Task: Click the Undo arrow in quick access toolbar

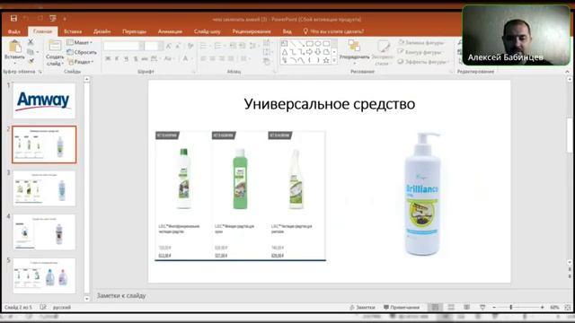Action: coord(26,18)
